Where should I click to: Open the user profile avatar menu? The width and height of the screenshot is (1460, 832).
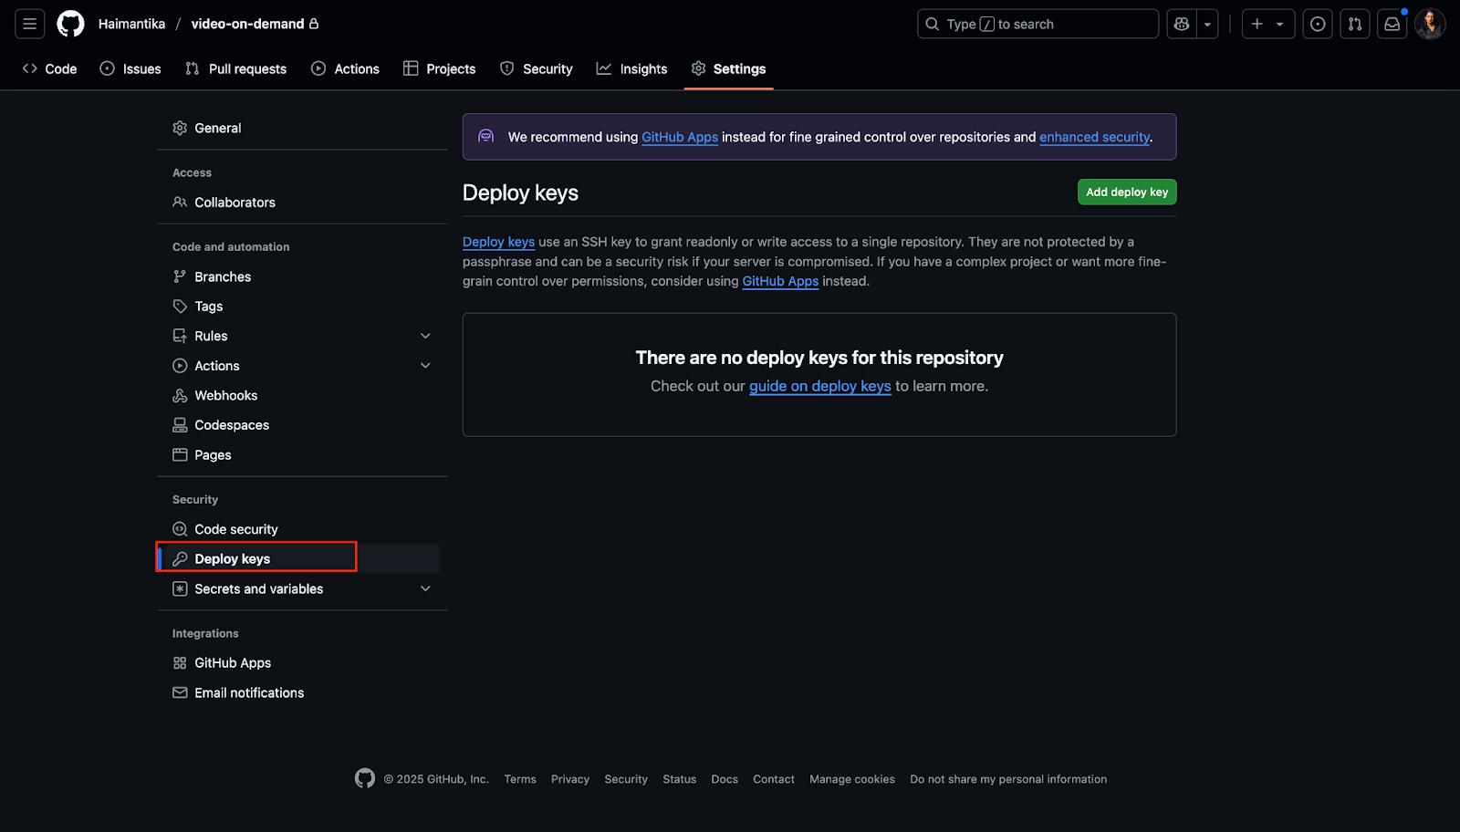tap(1430, 24)
